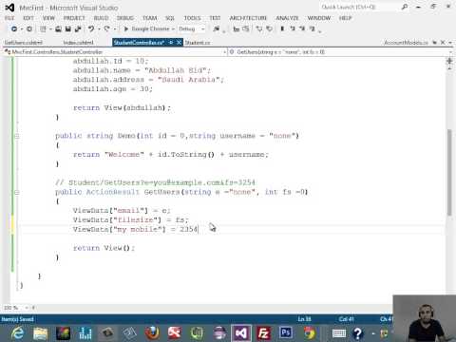Open Firefox from the taskbar
Viewport: 456px width, 342px height.
152,333
